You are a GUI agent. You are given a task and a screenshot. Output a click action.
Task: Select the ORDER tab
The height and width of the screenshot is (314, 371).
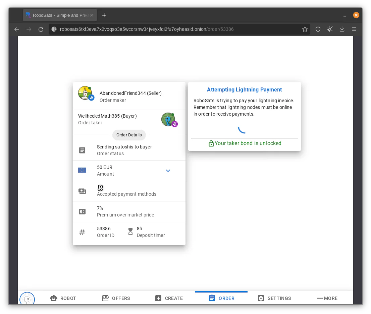tap(221, 298)
